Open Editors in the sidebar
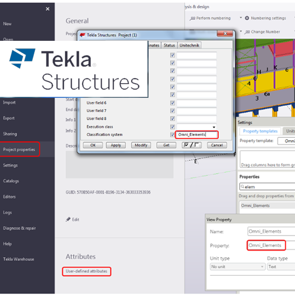Screen dimensions: 295x295 (x=9, y=197)
